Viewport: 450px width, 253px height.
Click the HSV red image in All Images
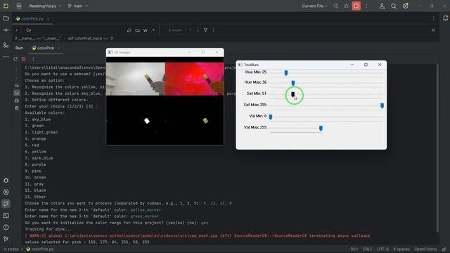coord(194,79)
